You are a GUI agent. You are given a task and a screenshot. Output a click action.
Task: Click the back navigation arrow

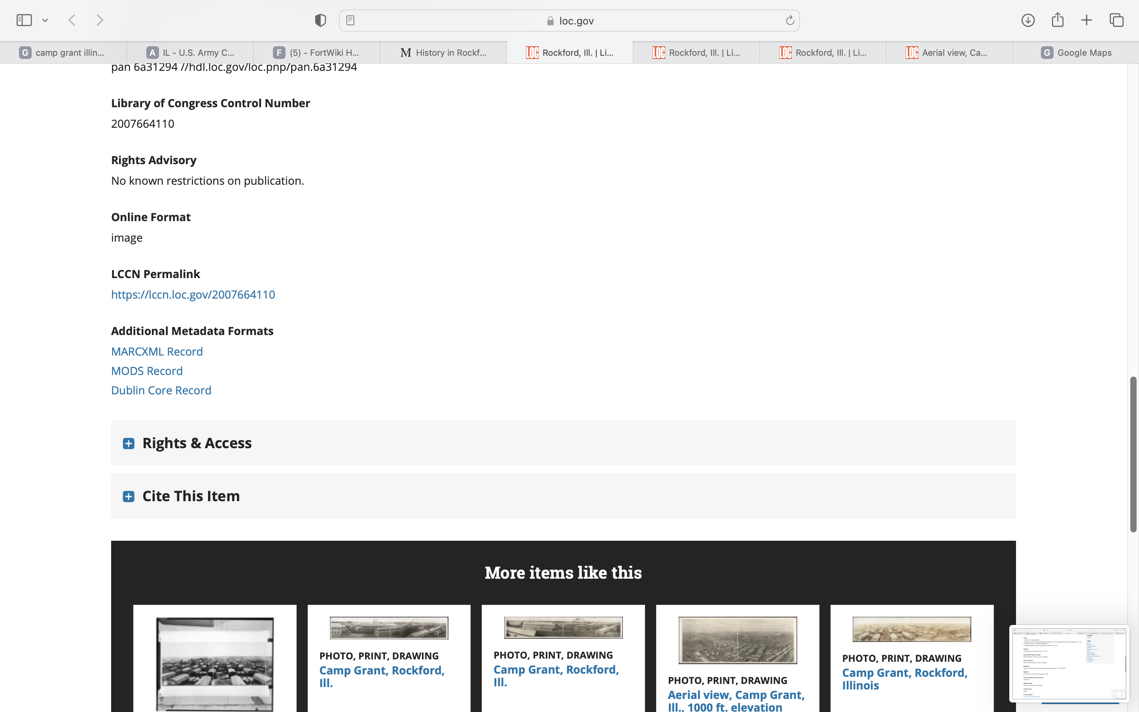pos(72,20)
